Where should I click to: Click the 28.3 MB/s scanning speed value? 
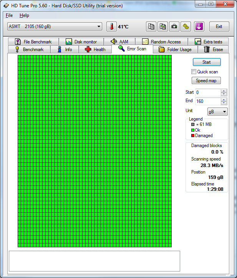(x=212, y=165)
